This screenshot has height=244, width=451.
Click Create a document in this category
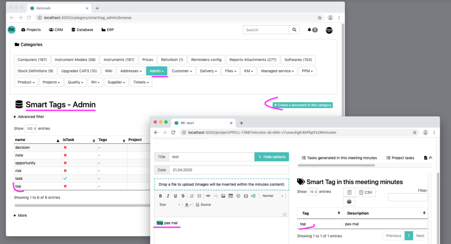tap(303, 105)
